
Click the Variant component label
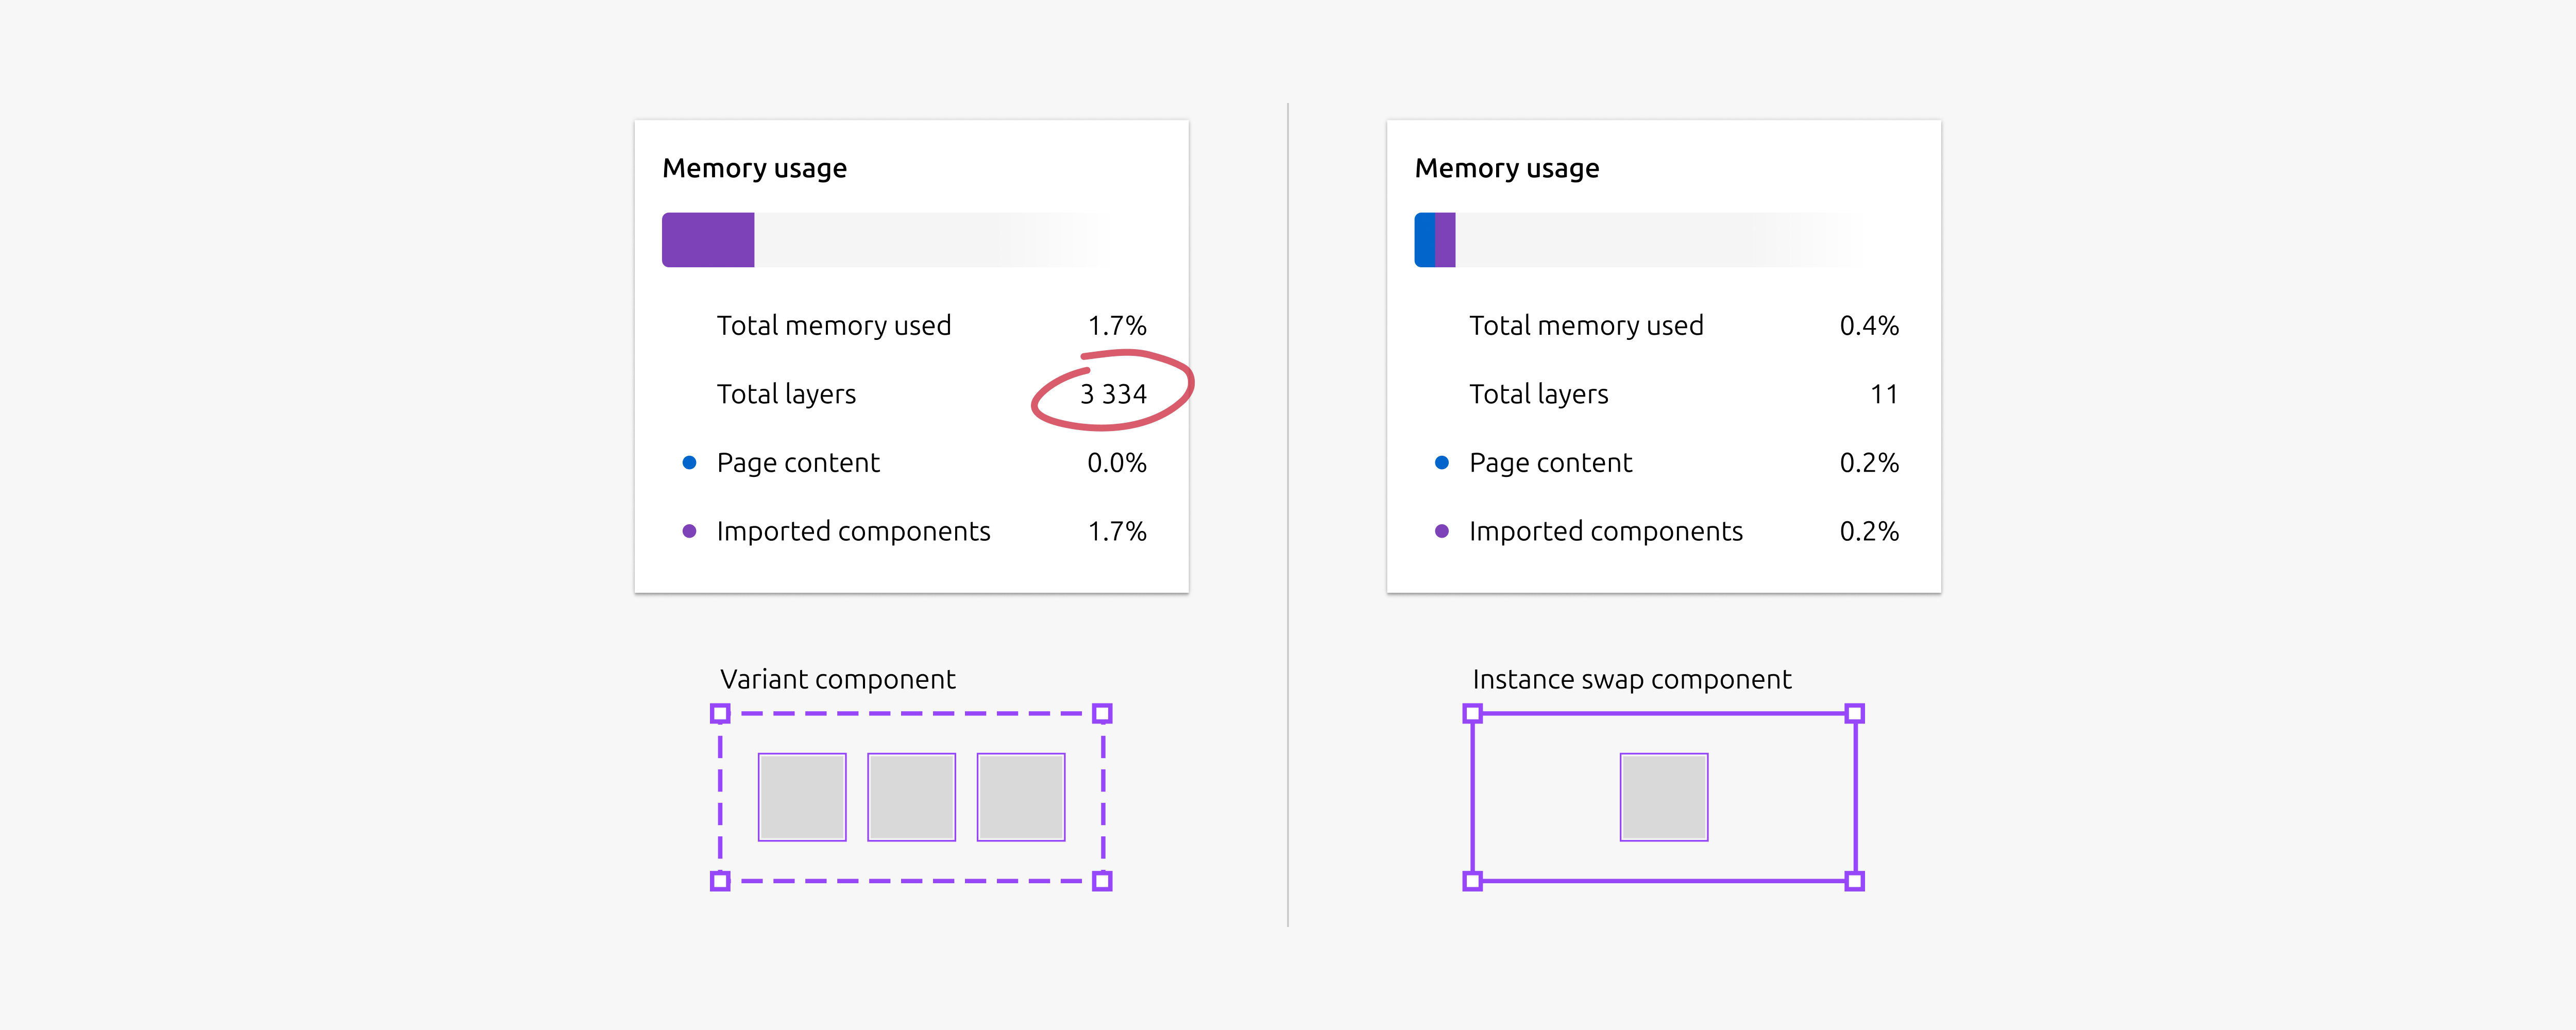click(x=838, y=680)
